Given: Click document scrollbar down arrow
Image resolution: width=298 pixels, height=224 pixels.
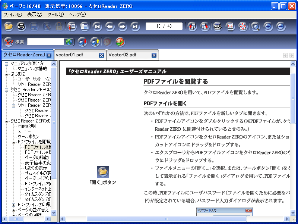Looking at the screenshot, I should [x=293, y=212].
